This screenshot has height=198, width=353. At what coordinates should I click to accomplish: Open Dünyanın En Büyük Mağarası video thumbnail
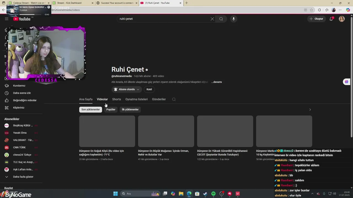pyautogui.click(x=166, y=131)
